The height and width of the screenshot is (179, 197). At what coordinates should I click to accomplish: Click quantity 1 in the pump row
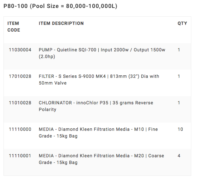[179, 50]
